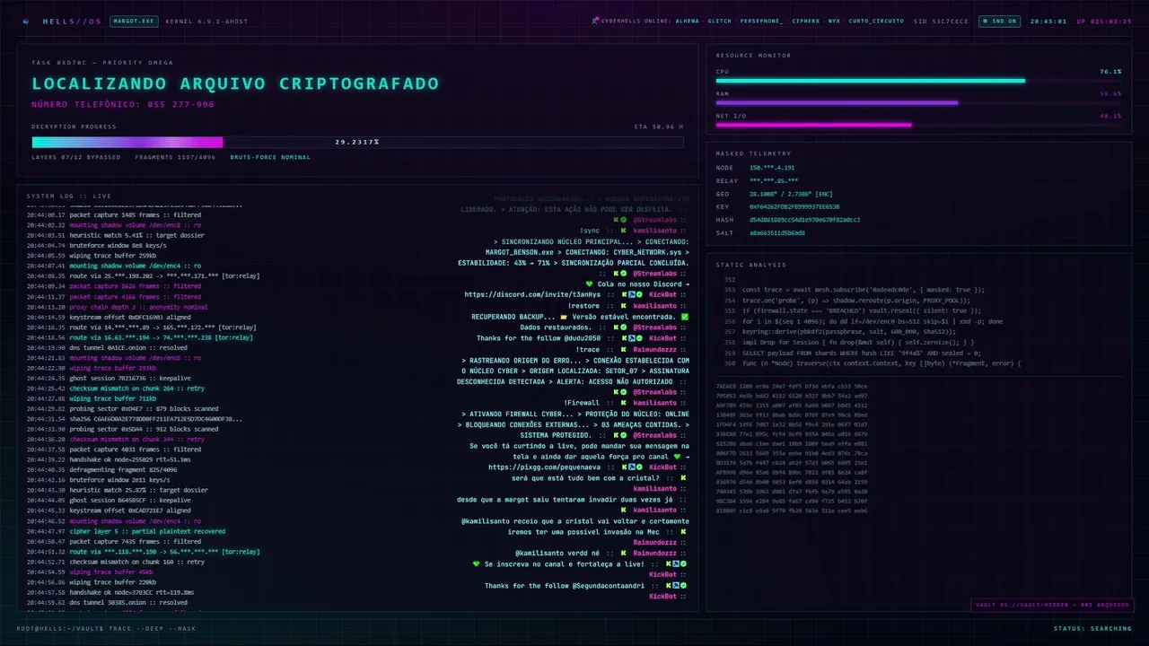Click the CPU usage bar

click(x=918, y=81)
